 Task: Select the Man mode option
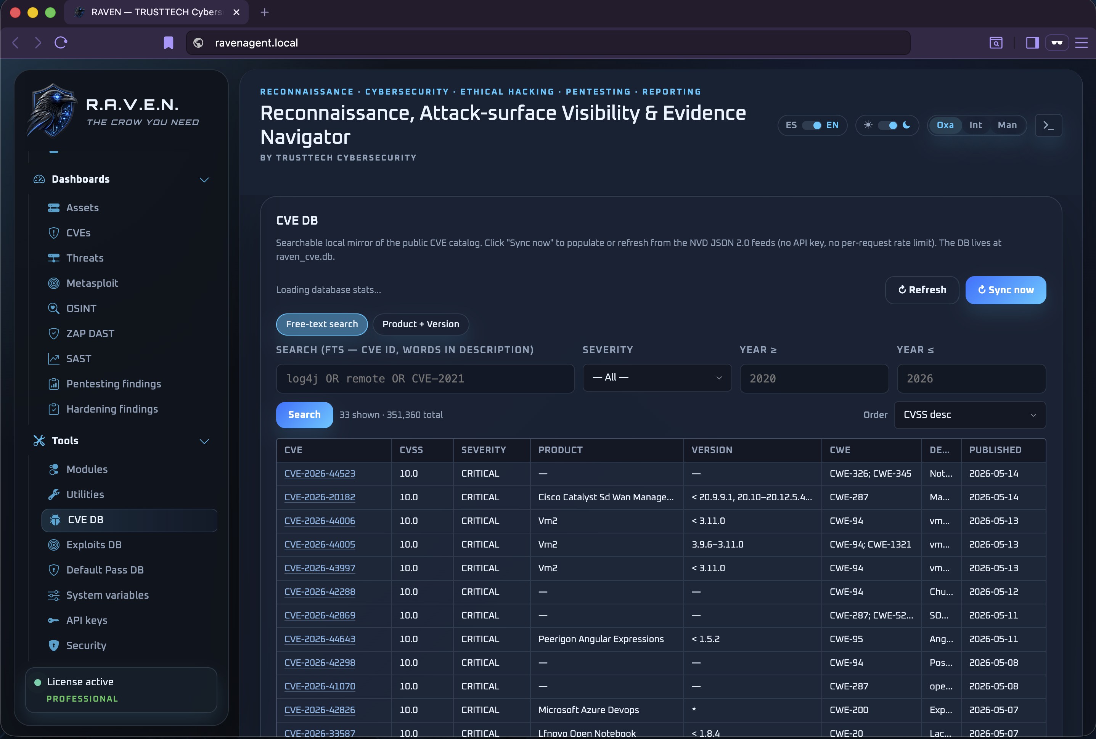tap(1007, 125)
